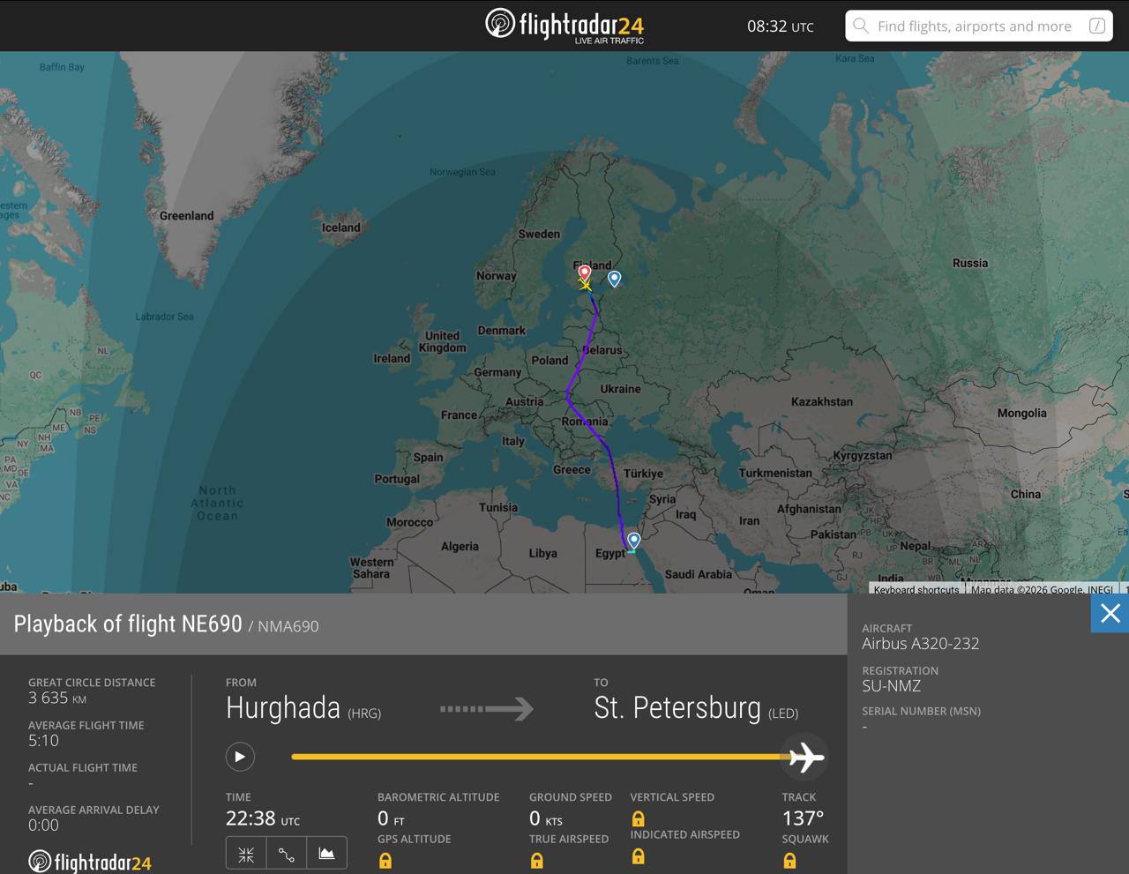Viewport: 1129px width, 874px height.
Task: Click the Baffin Bay label
Action: (62, 67)
